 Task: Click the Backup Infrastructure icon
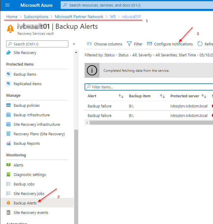click(x=8, y=115)
